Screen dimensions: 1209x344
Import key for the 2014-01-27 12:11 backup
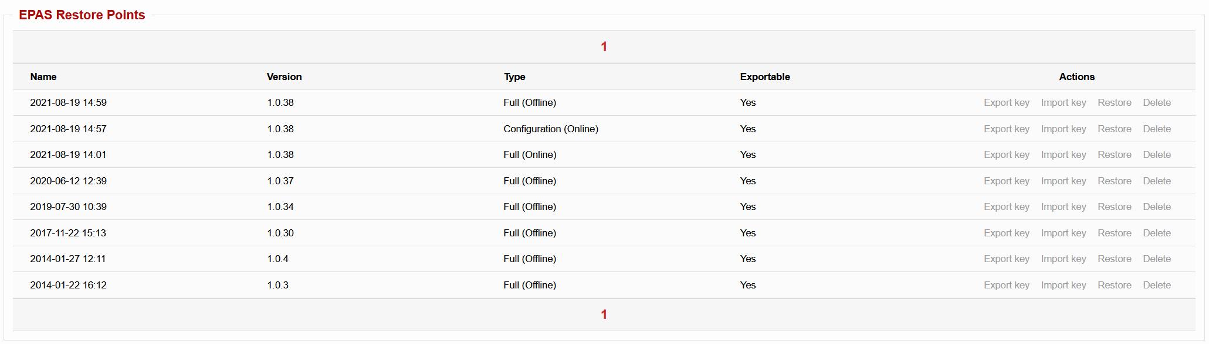[x=1064, y=259]
